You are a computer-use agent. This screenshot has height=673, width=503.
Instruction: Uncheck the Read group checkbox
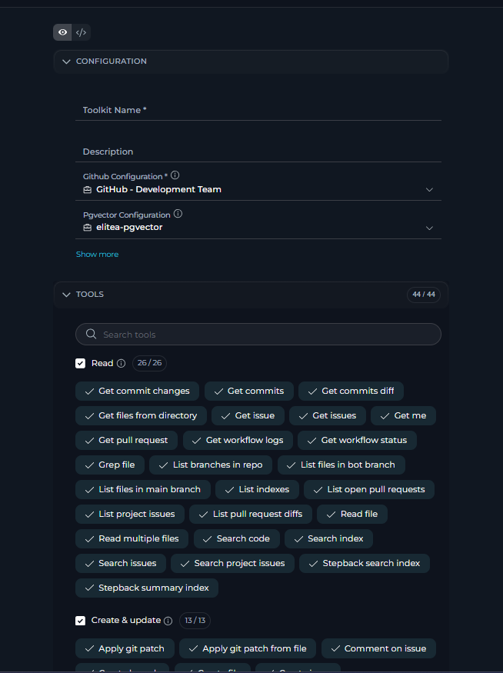click(80, 364)
